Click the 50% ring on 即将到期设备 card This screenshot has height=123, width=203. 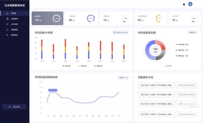(159, 18)
